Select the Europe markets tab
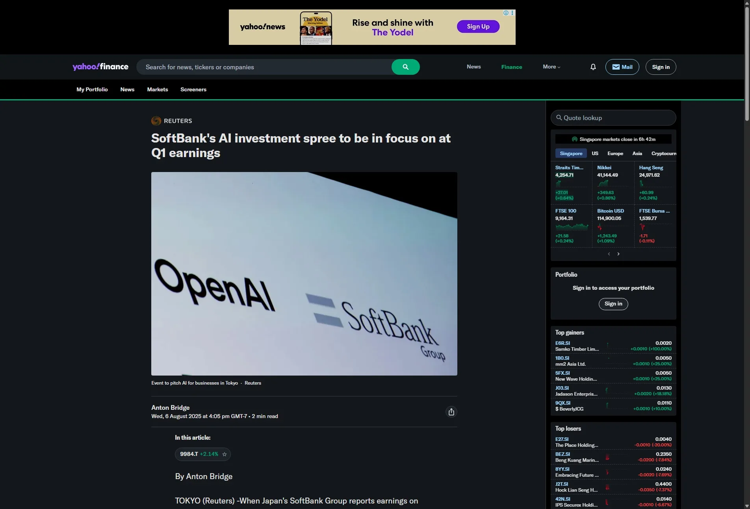Image resolution: width=750 pixels, height=509 pixels. tap(615, 154)
